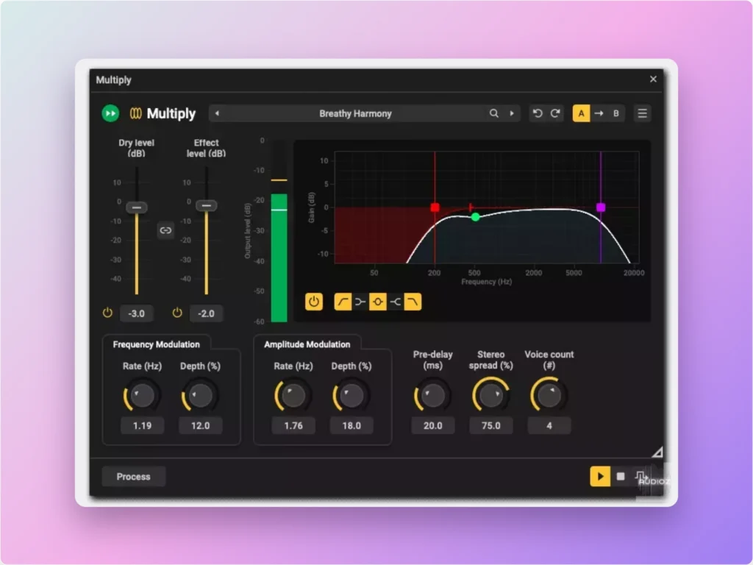Click the AM rate value 1.76

pyautogui.click(x=293, y=426)
